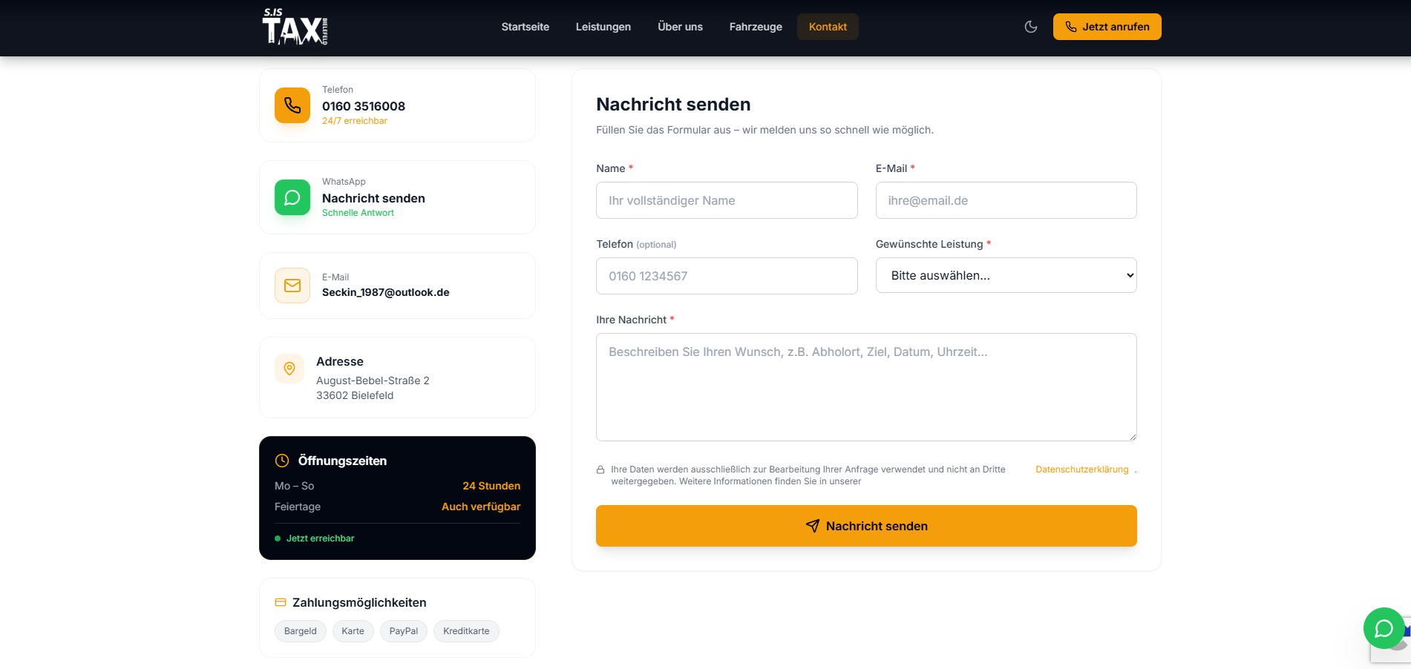The image size is (1411, 669).
Task: Toggle dark mode with moon icon
Action: (1030, 27)
